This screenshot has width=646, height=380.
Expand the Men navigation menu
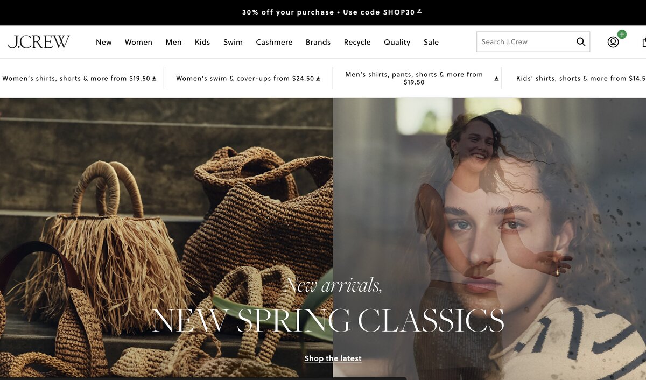[173, 42]
